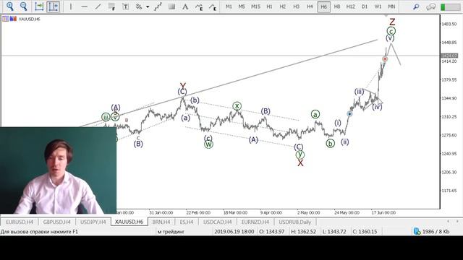Select the Elliott impulse wave tool
The image size is (463, 260).
click(x=199, y=6)
